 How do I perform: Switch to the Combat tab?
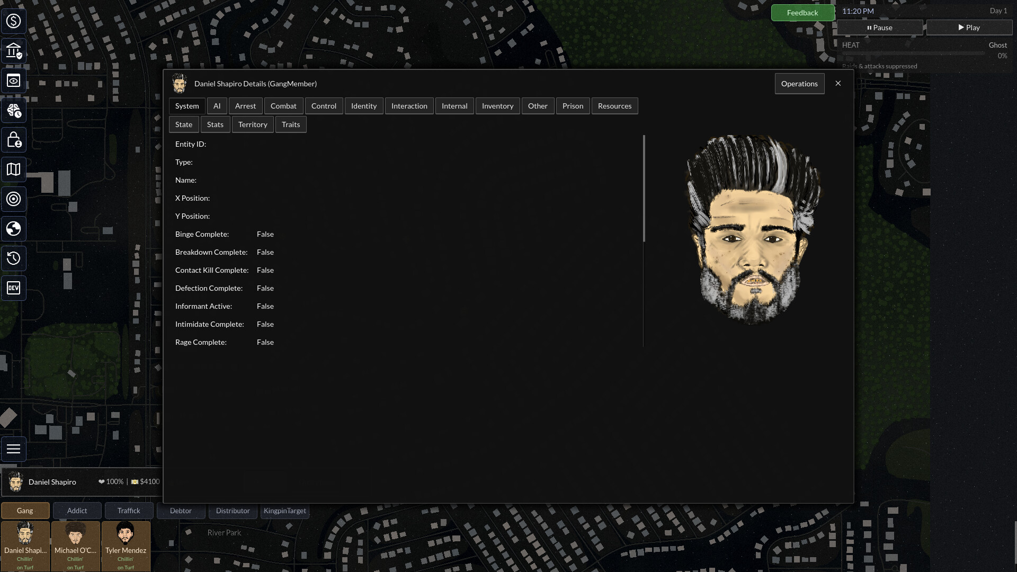[x=283, y=106]
